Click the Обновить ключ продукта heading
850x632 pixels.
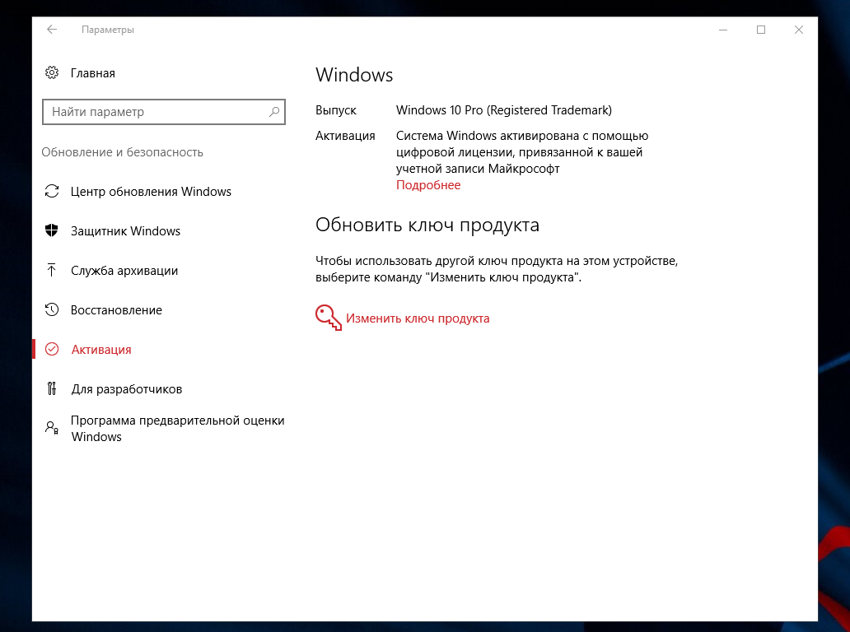pyautogui.click(x=427, y=225)
